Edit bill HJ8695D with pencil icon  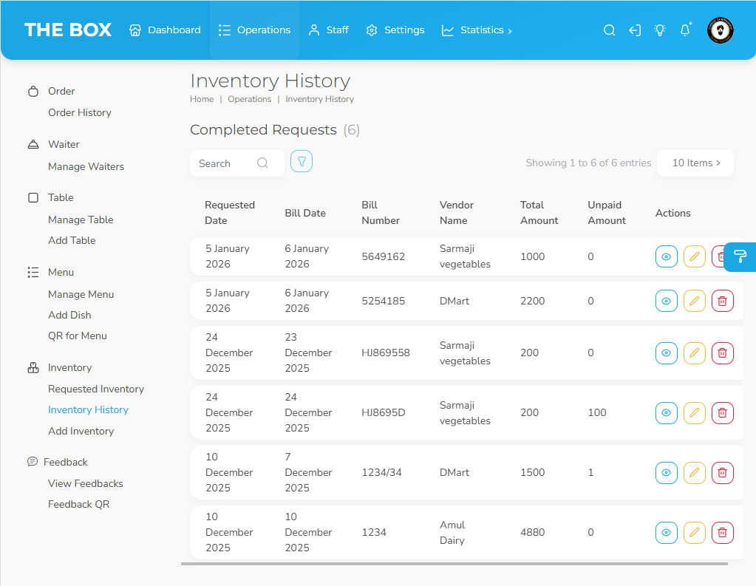[x=694, y=412]
